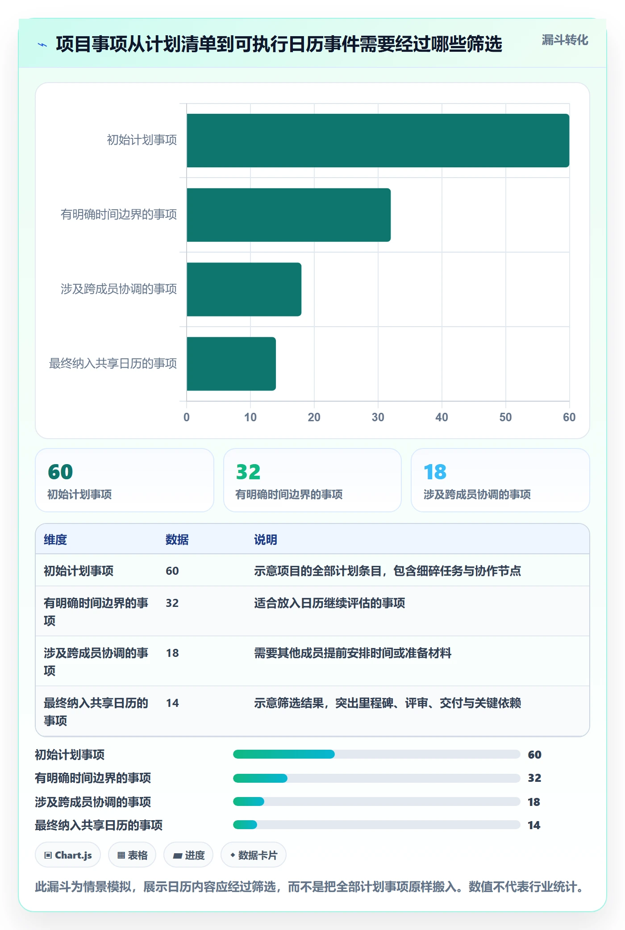Click the 说明 column header
Screen dimensions: 625x930
click(266, 540)
